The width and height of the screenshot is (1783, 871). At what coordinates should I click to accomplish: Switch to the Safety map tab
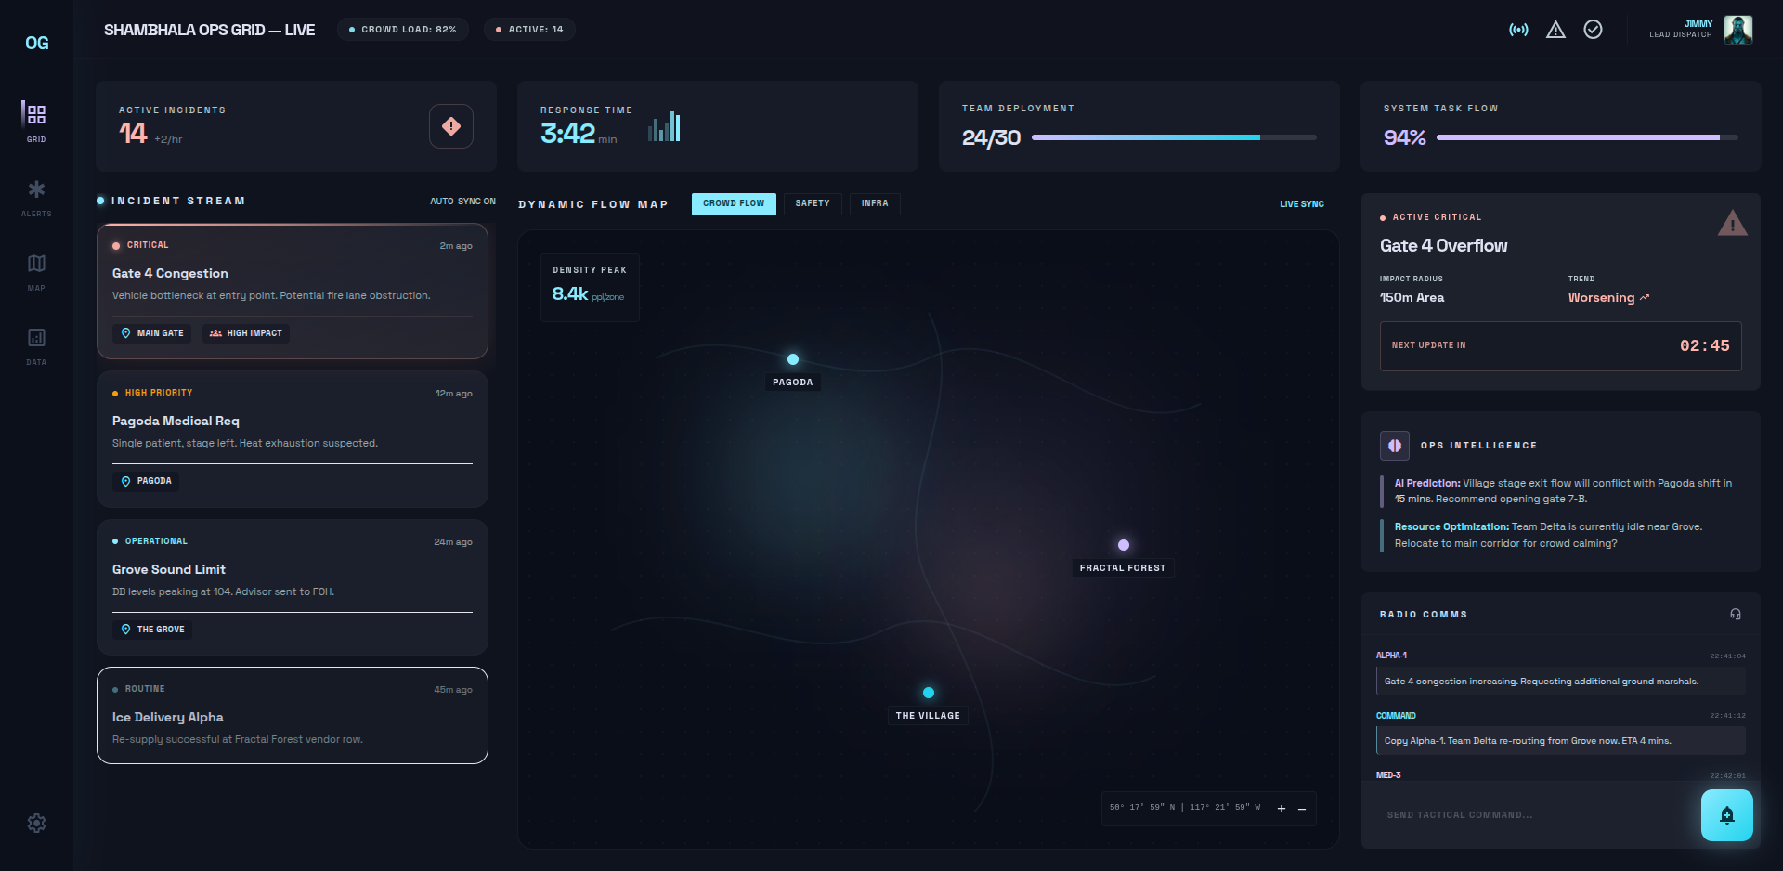tap(812, 203)
